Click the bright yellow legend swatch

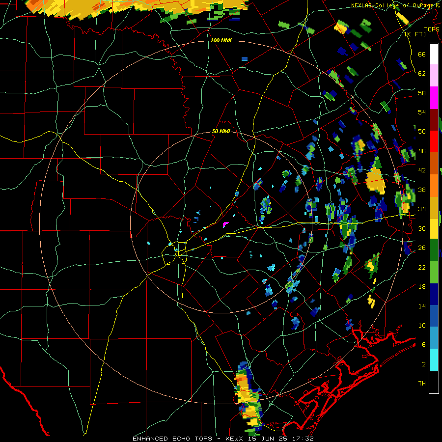(434, 228)
